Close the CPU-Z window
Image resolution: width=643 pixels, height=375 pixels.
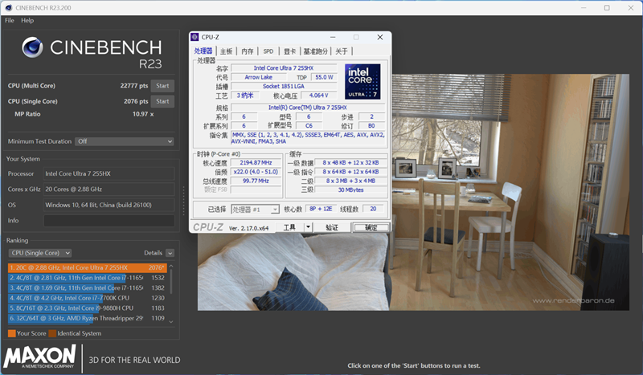tap(379, 37)
